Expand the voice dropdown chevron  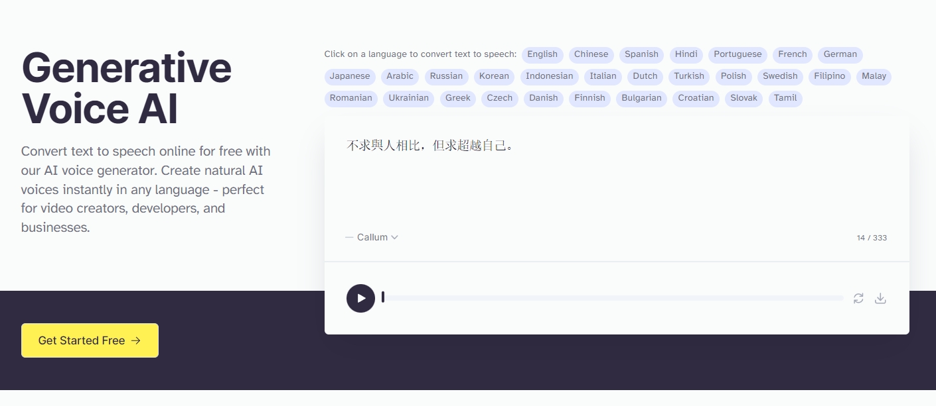pos(394,237)
